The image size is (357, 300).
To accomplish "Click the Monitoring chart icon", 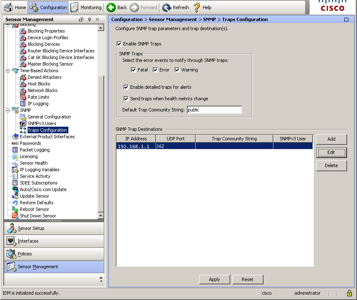I will [74, 7].
